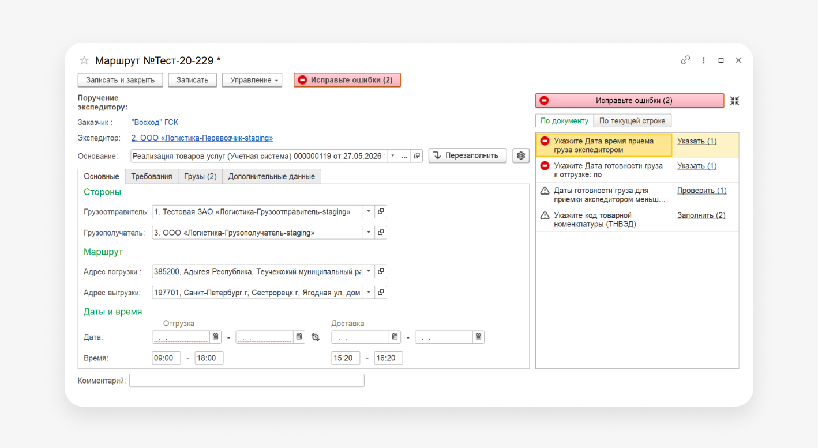This screenshot has width=818, height=448.
Task: Click the Записать button
Action: (193, 80)
